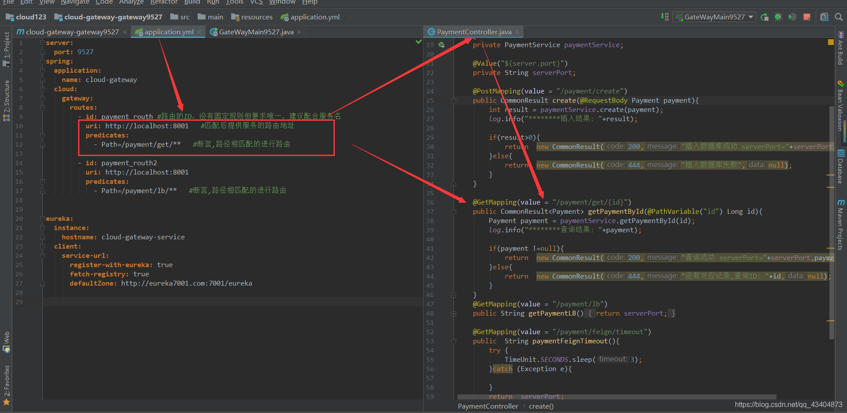The image size is (847, 413).
Task: Click the defaultZone eureka7001 URL text
Action: (187, 283)
